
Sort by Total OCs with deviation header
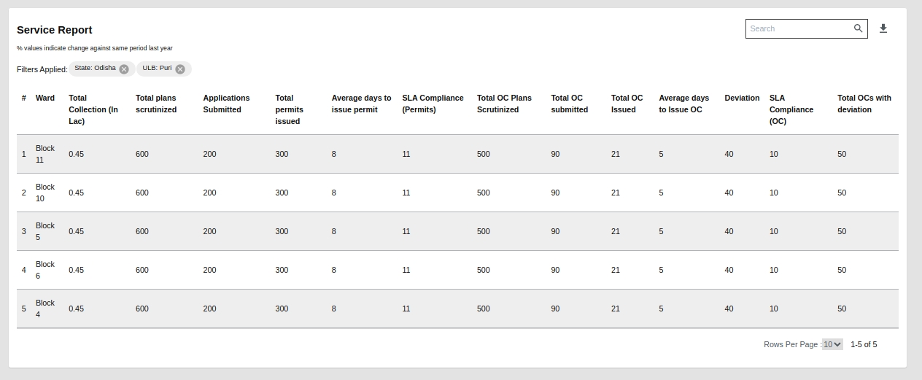864,104
